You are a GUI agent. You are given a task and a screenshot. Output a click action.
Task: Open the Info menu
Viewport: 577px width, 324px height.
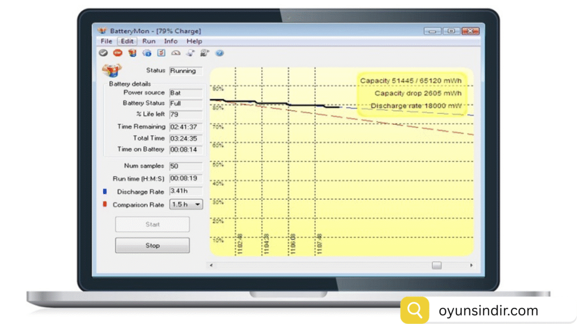point(171,41)
